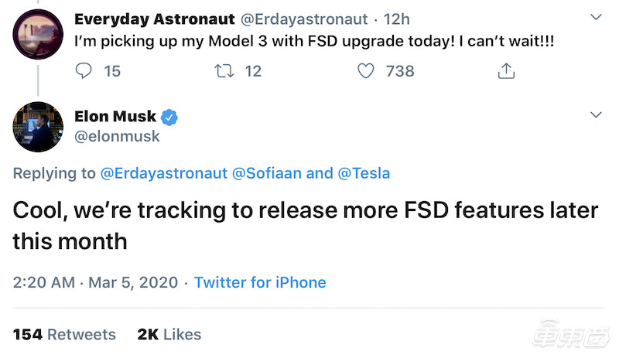The image size is (619, 358).
Task: Click the share icon on the top tweet
Action: 506,71
